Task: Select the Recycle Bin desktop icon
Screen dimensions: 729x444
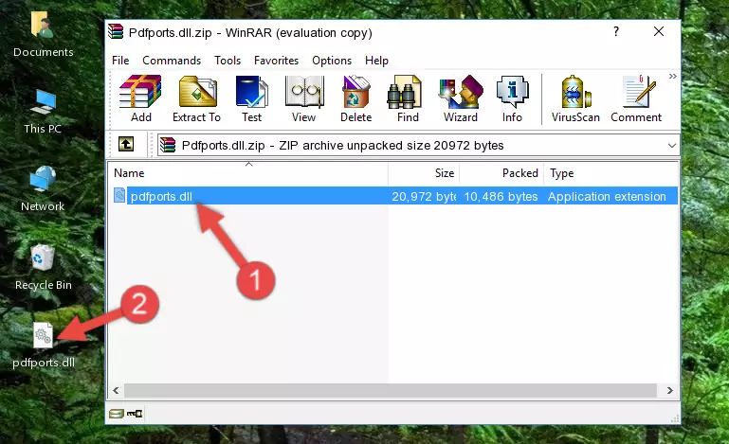Action: 44,268
